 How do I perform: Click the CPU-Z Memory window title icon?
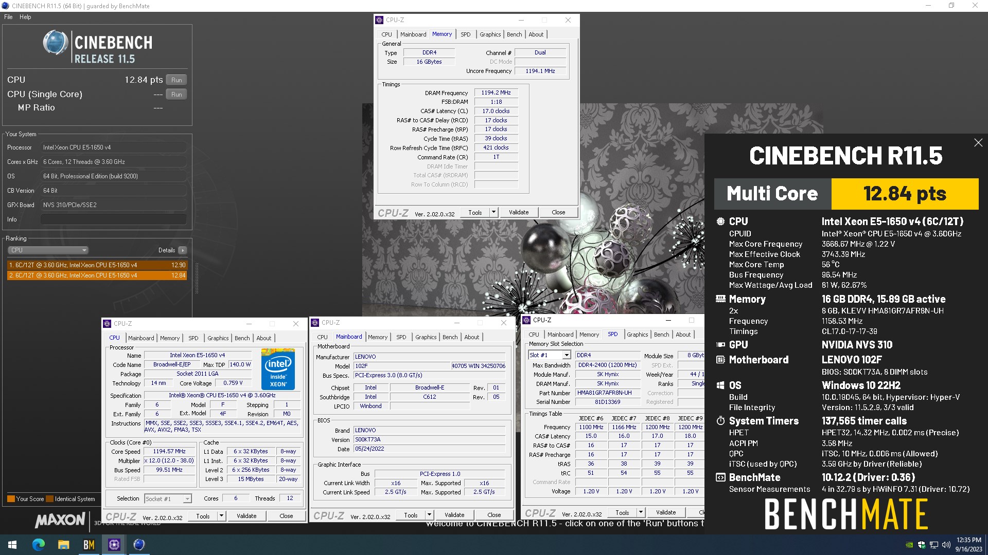(380, 20)
